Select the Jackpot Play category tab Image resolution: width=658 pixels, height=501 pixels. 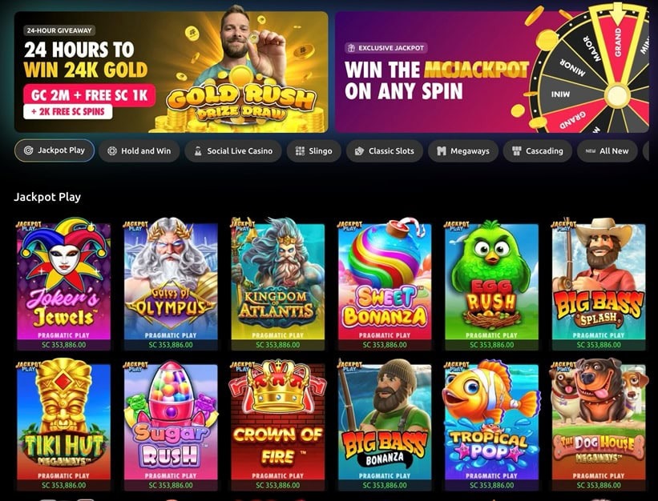tap(54, 150)
